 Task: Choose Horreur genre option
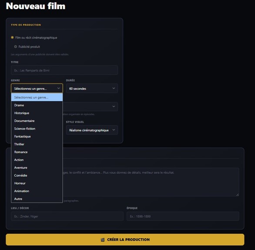37,183
